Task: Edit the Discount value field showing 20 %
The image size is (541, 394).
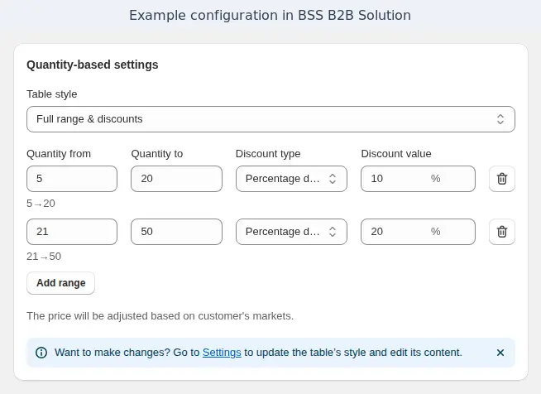Action: tap(419, 232)
